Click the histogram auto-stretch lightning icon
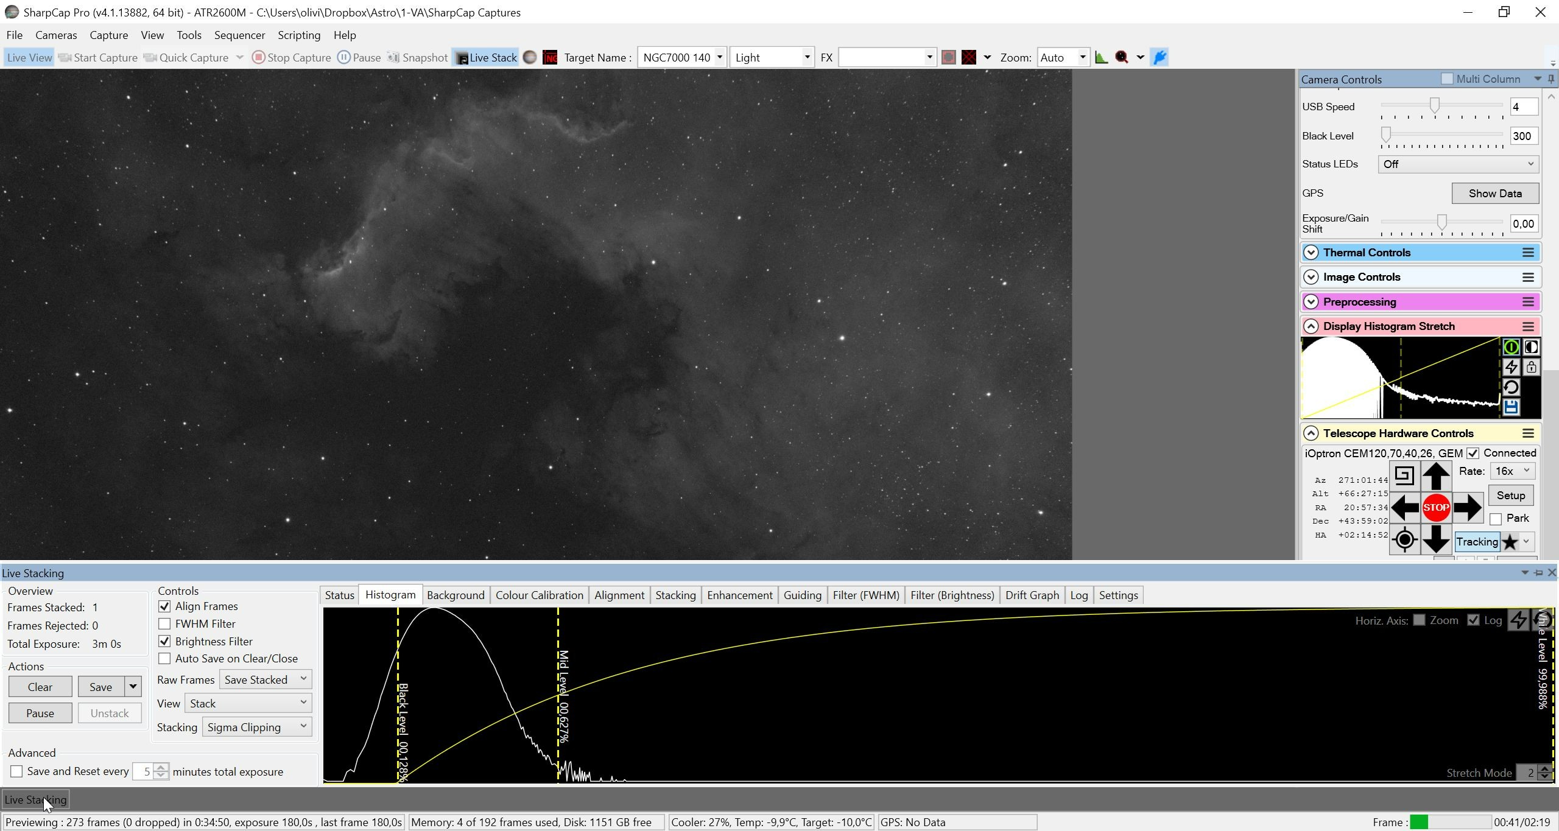Screen dimensions: 1559x831 pos(1511,367)
